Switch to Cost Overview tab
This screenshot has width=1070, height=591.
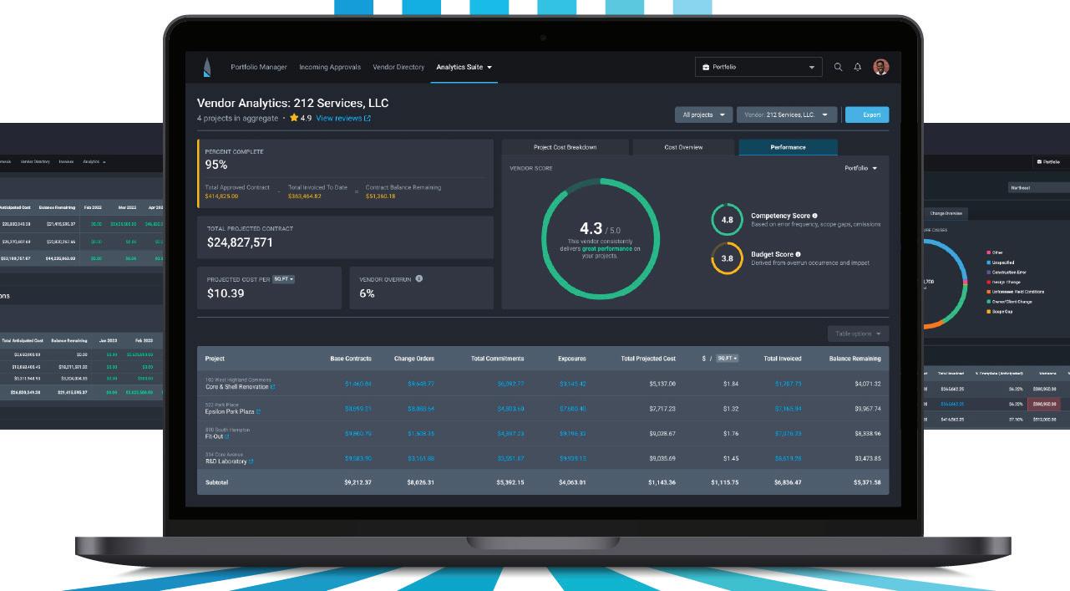tap(683, 147)
